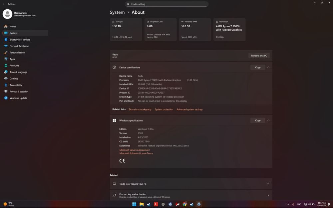This screenshot has height=208, width=333.
Task: Open Bluetooth & devices settings
Action: tap(25, 40)
